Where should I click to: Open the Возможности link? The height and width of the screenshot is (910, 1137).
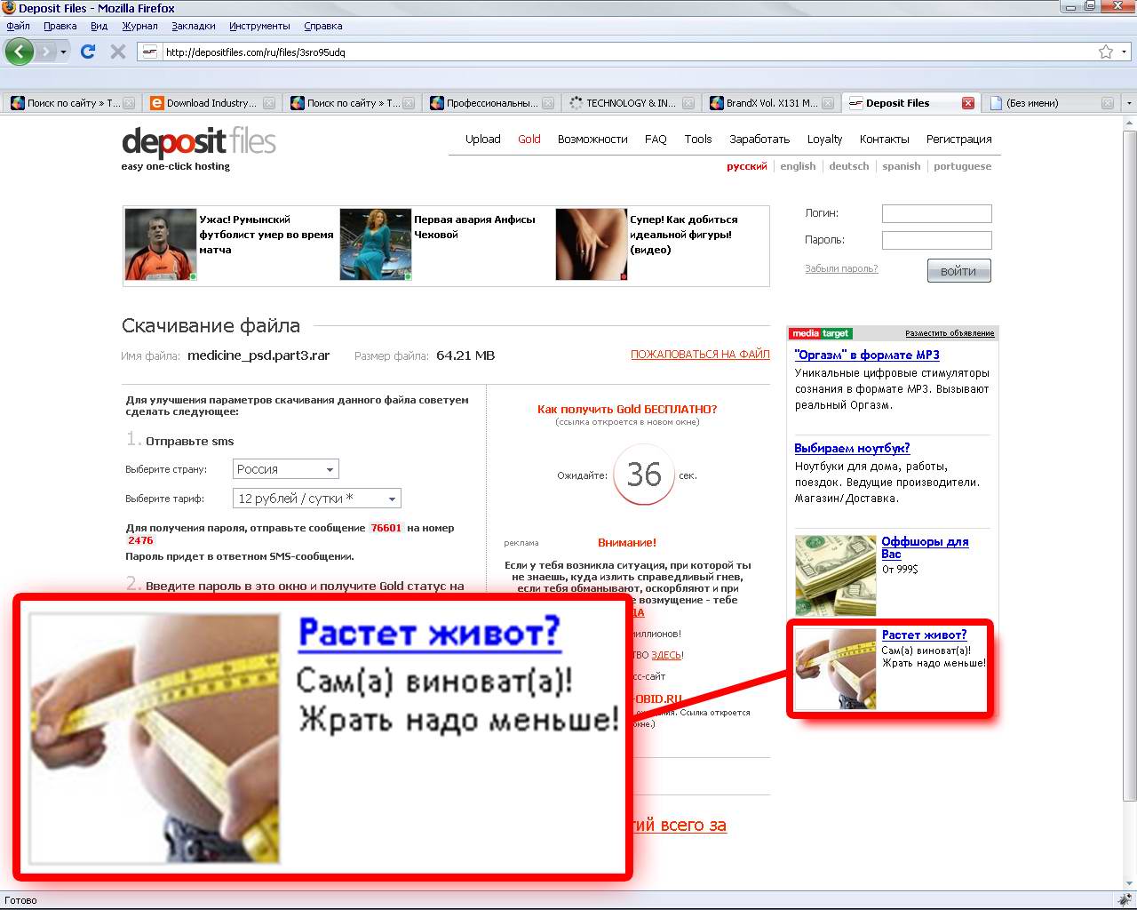click(x=592, y=139)
